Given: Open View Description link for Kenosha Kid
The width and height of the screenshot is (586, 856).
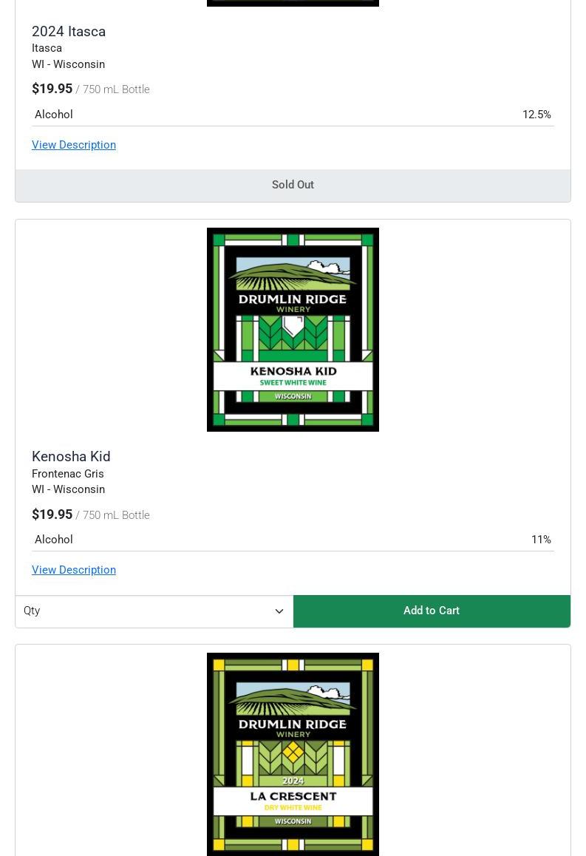Looking at the screenshot, I should pyautogui.click(x=74, y=570).
